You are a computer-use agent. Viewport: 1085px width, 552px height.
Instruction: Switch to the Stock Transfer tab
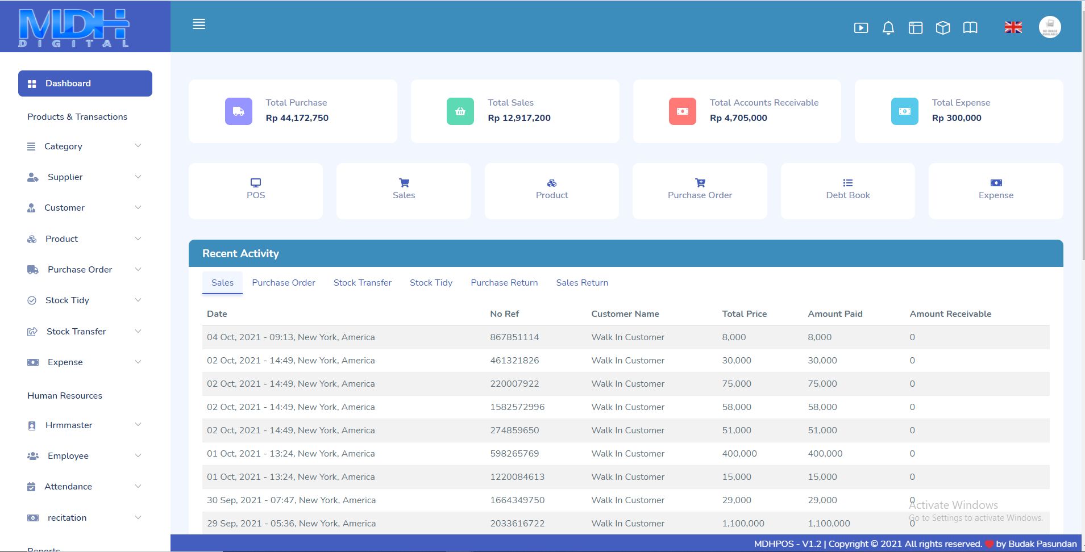(x=362, y=283)
